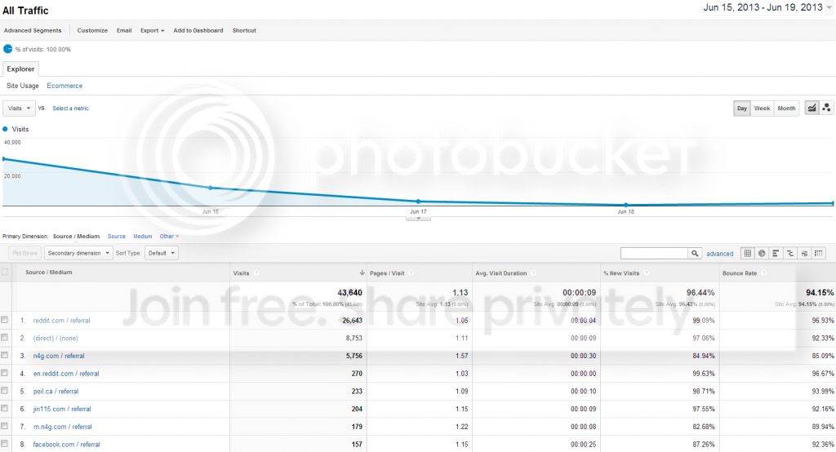Select the percentage pie chart view

point(762,254)
